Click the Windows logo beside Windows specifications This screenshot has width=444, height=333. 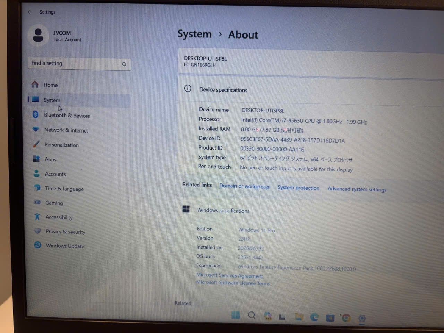[x=186, y=209]
